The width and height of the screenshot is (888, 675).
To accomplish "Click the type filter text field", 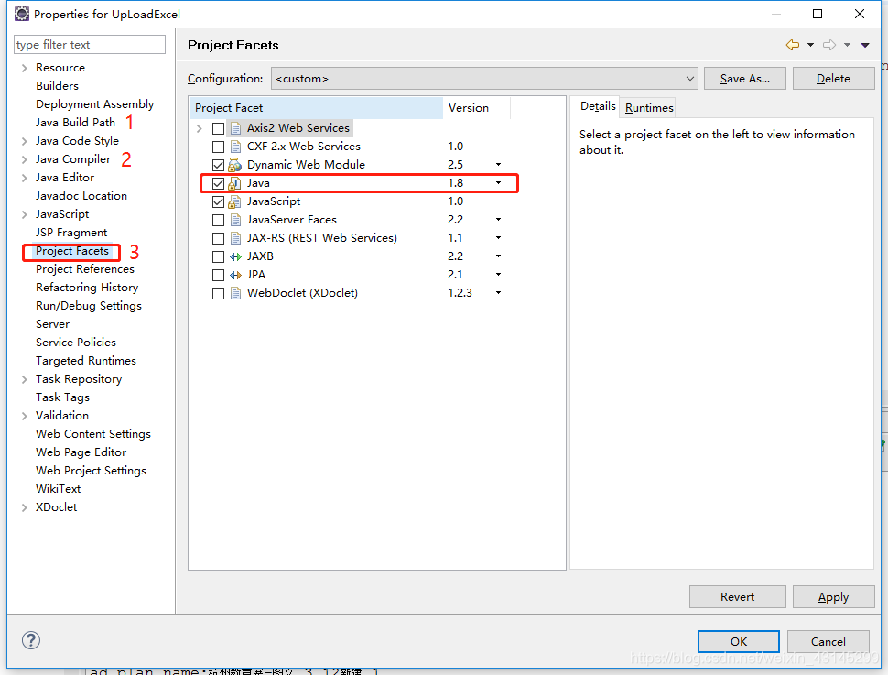I will [x=89, y=44].
